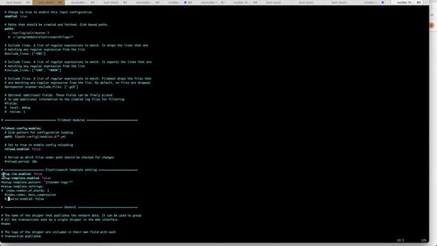Click the '#_source.enabled: false' line
The height and width of the screenshot is (246, 437).
click(25, 199)
